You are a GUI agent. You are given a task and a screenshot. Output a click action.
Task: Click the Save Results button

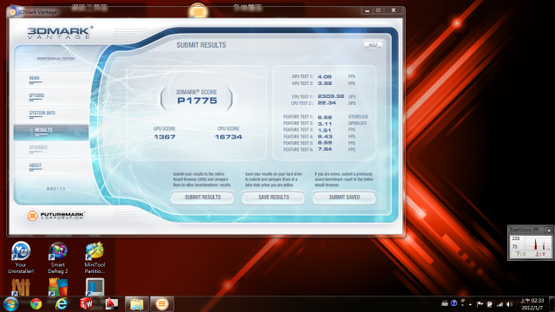[273, 198]
